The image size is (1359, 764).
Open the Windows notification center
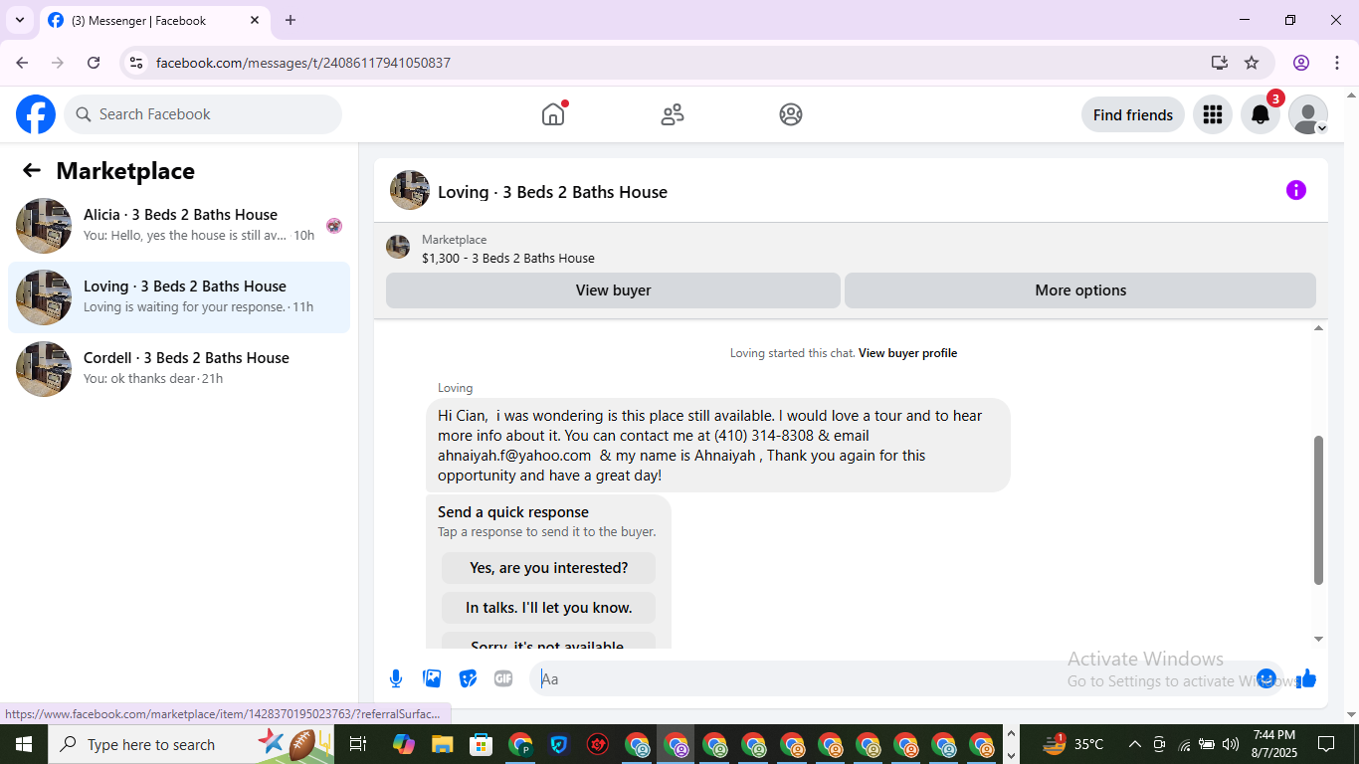pyautogui.click(x=1326, y=744)
